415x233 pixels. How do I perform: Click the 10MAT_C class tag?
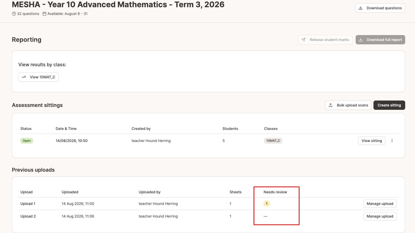click(x=273, y=141)
